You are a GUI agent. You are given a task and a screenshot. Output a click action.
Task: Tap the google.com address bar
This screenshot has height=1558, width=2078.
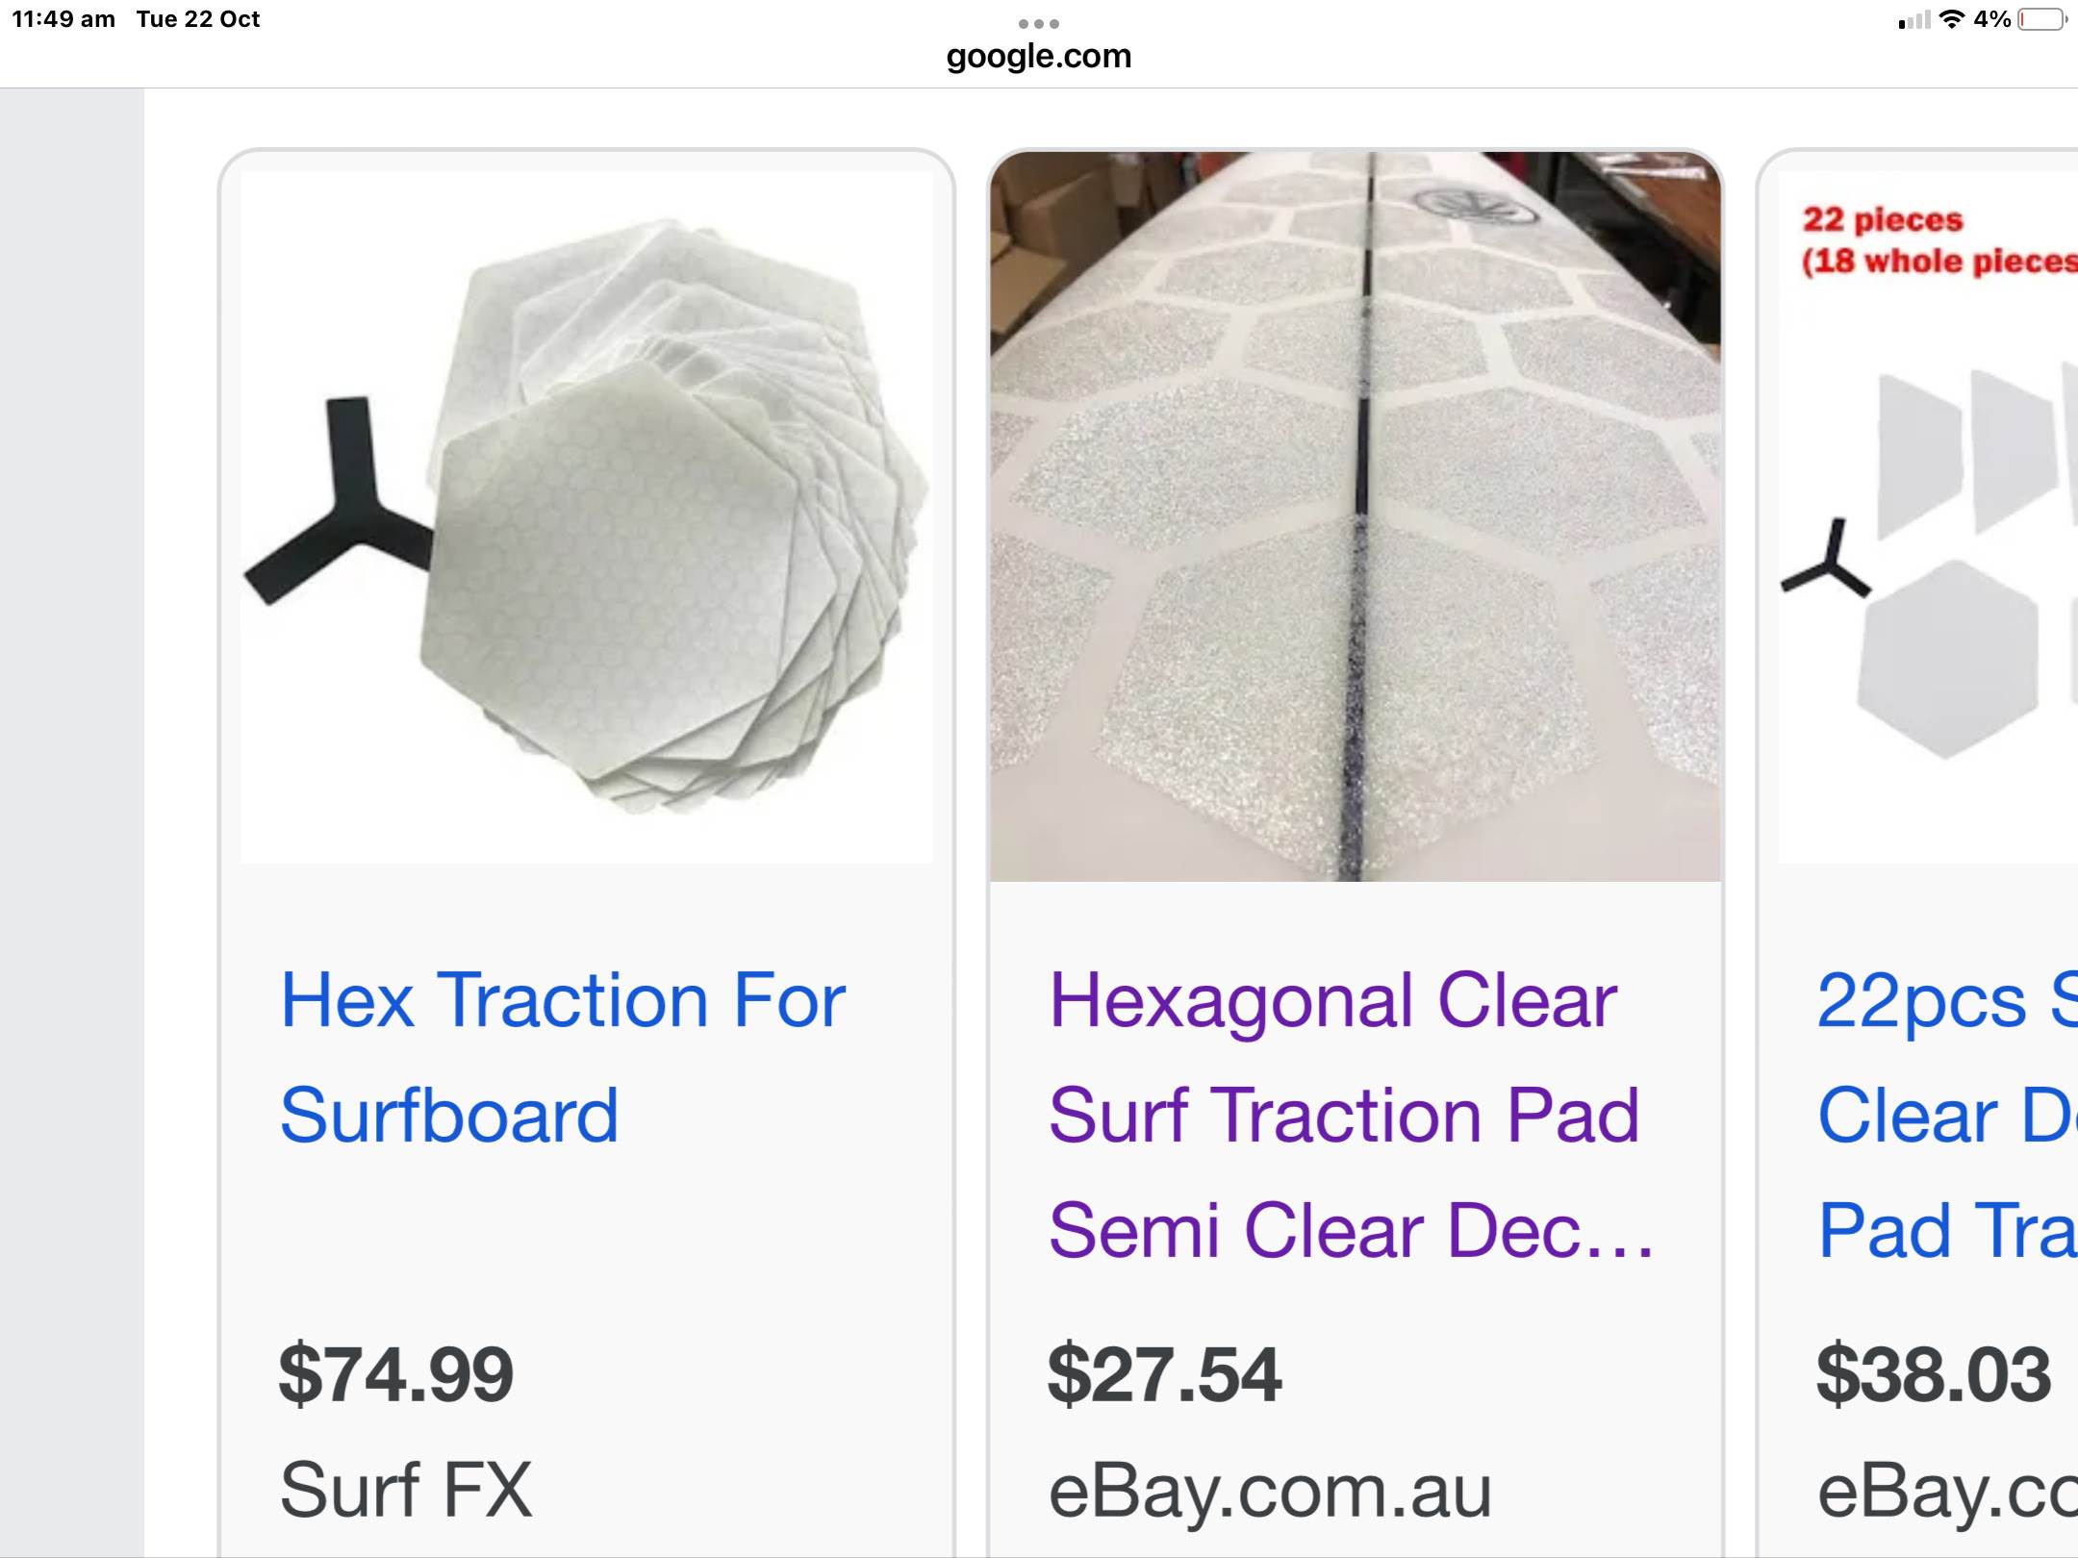pyautogui.click(x=1038, y=56)
